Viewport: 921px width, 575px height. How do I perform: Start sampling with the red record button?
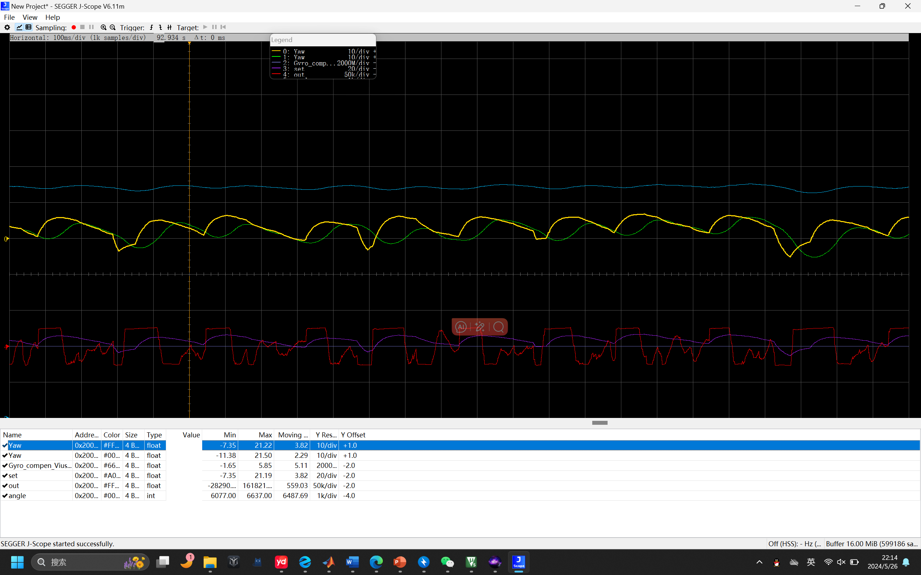74,27
